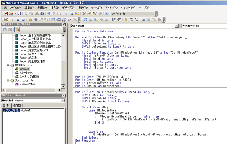This screenshot has height=144, width=227.
Task: Click the View Code icon in Project panel
Action: (x=5, y=29)
